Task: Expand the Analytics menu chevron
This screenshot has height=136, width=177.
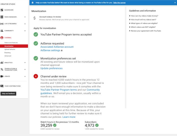Action: coord(25,63)
